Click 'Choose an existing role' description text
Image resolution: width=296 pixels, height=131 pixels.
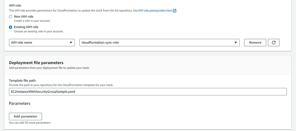pos(39,31)
